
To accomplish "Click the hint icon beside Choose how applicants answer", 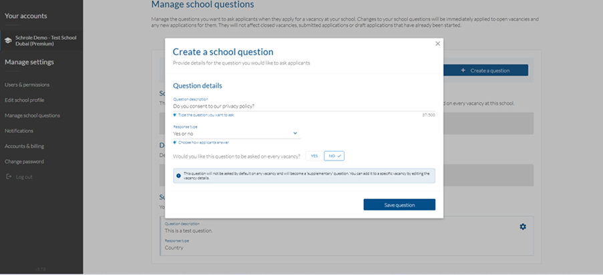I will [x=174, y=142].
